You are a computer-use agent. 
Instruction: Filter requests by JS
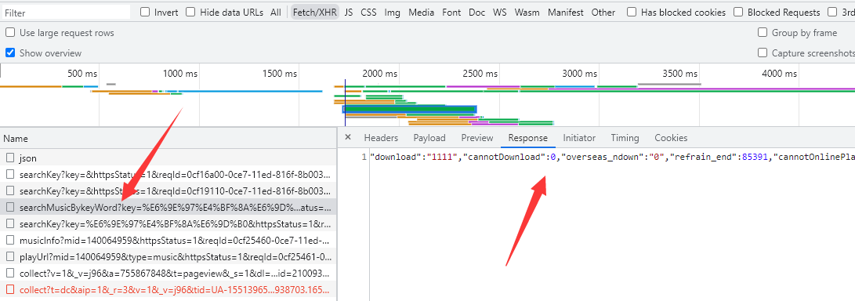coord(349,12)
